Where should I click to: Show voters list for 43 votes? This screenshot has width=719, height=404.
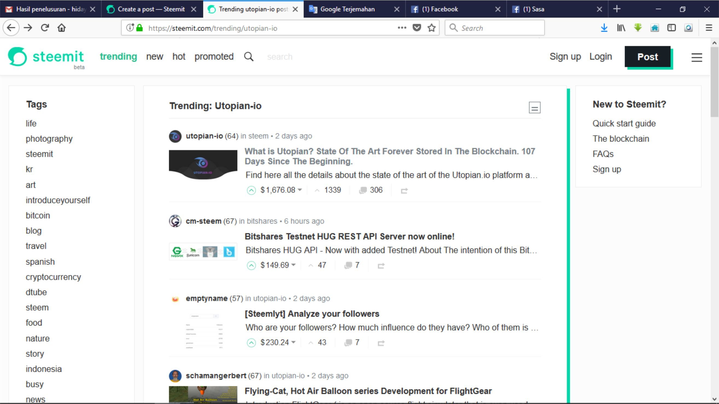point(317,342)
